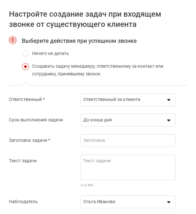
Task: Click the "Заголовок задачи *" field label
Action: click(x=30, y=141)
